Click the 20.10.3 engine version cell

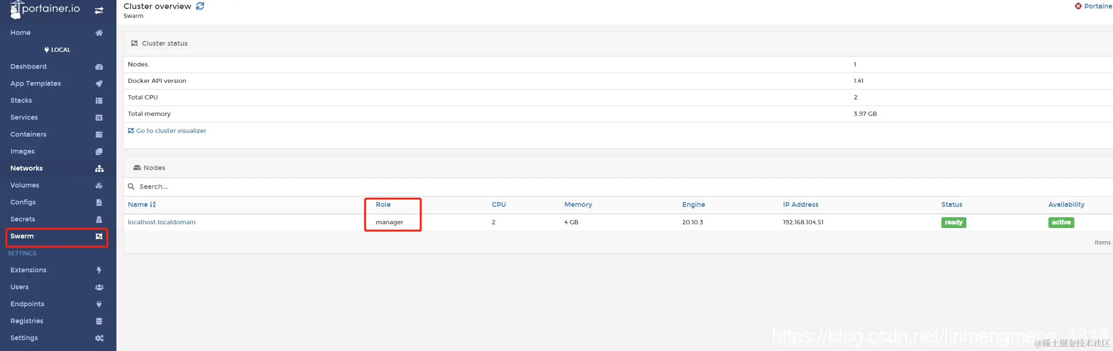(693, 222)
